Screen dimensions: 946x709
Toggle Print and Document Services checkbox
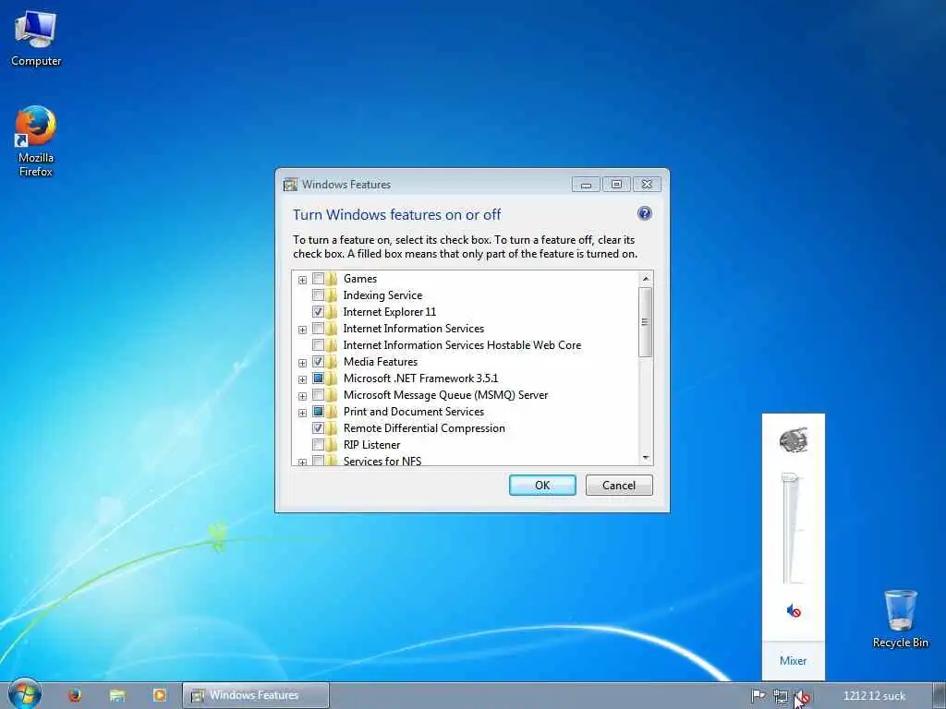pos(318,411)
